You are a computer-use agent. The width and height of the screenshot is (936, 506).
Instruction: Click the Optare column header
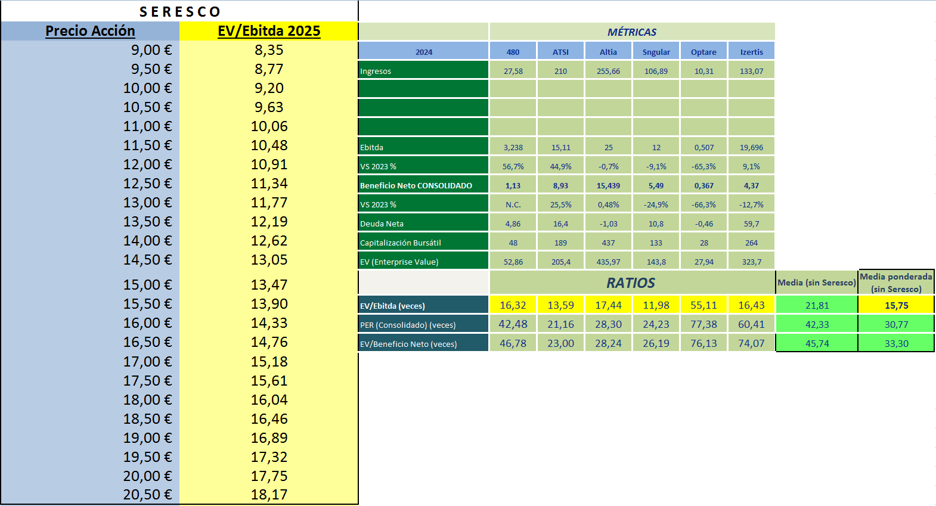(703, 52)
